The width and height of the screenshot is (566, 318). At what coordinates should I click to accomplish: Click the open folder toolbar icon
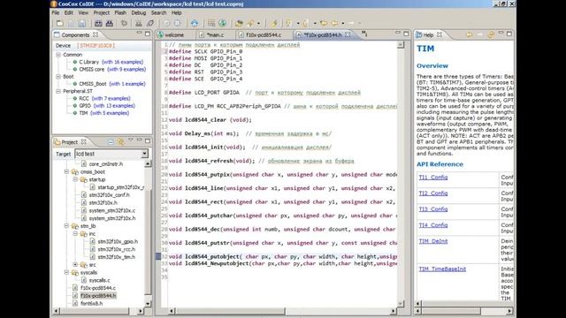click(239, 24)
